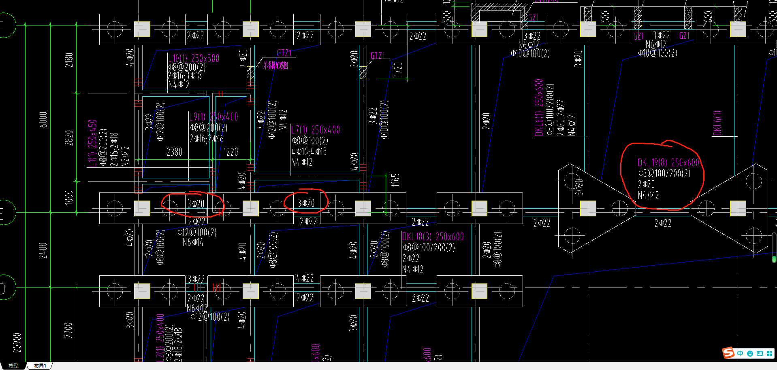Open the 布局1 layout tab
This screenshot has width=777, height=370.
pyautogui.click(x=40, y=366)
